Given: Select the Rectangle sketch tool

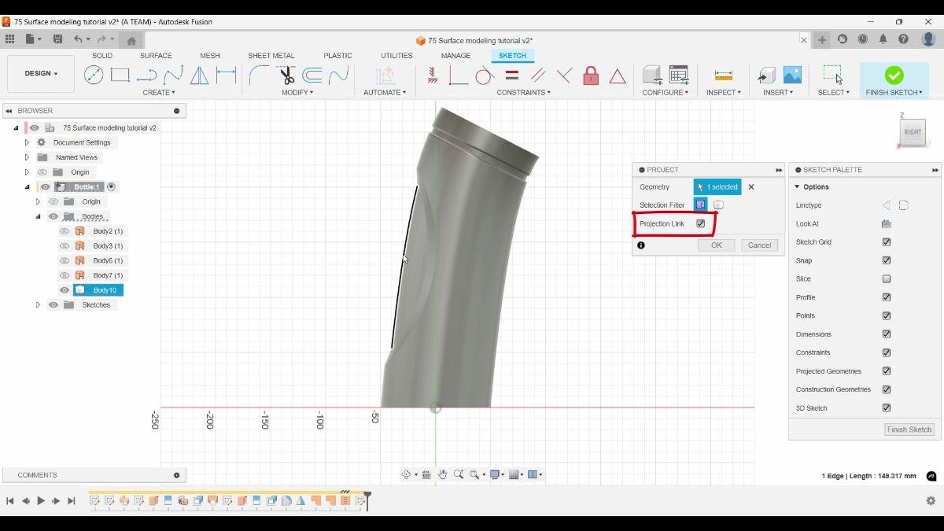Looking at the screenshot, I should [120, 76].
